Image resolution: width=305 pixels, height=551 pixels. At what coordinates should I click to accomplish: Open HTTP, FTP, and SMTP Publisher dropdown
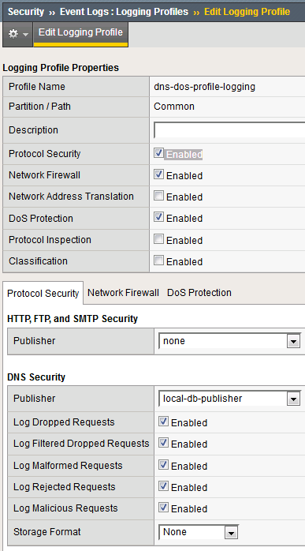(229, 341)
